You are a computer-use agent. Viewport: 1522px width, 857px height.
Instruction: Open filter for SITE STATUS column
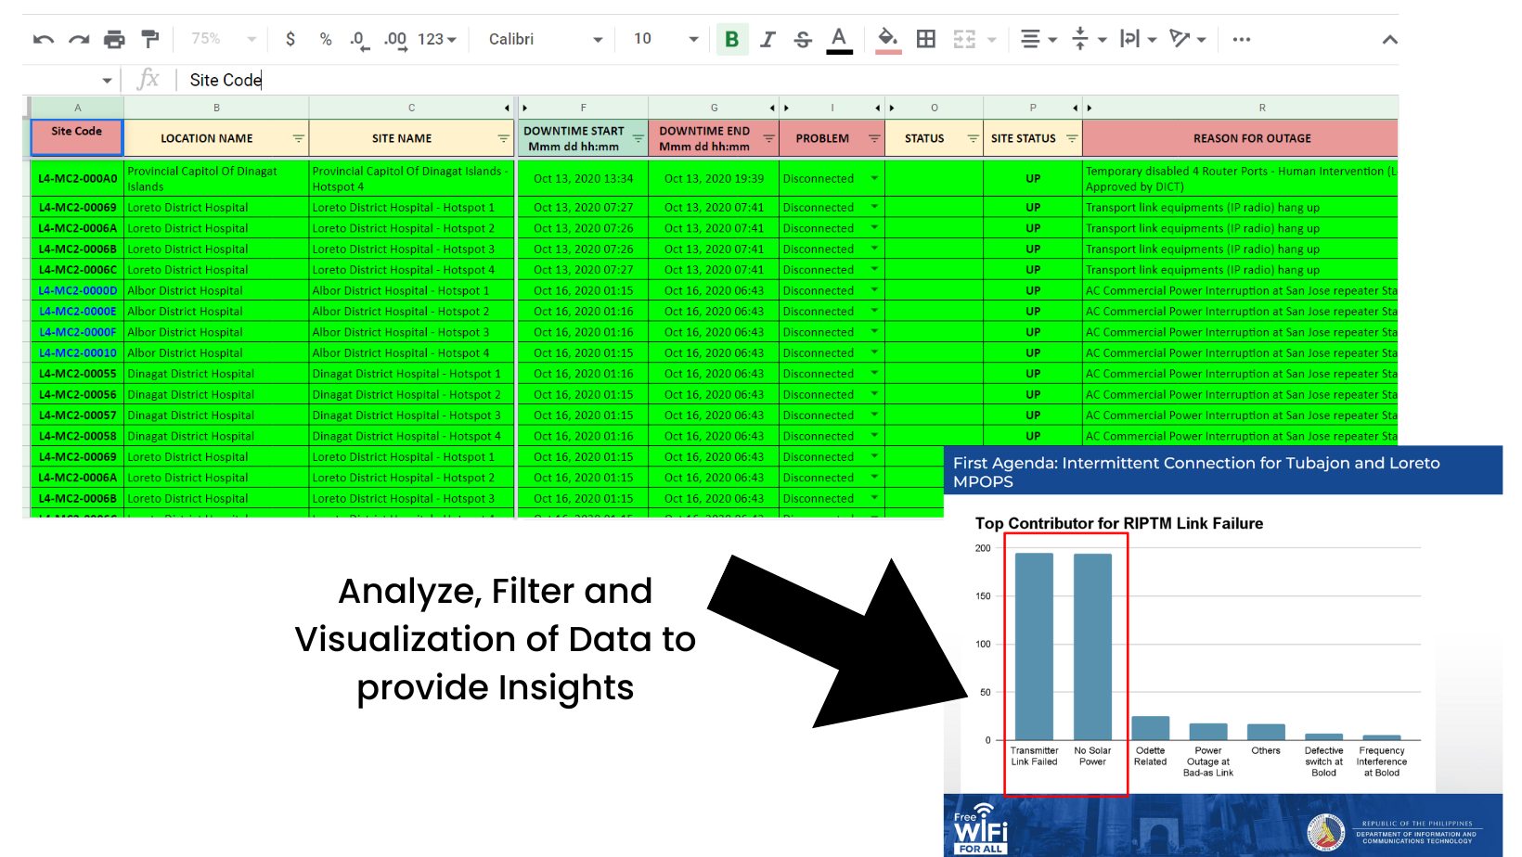click(1072, 138)
